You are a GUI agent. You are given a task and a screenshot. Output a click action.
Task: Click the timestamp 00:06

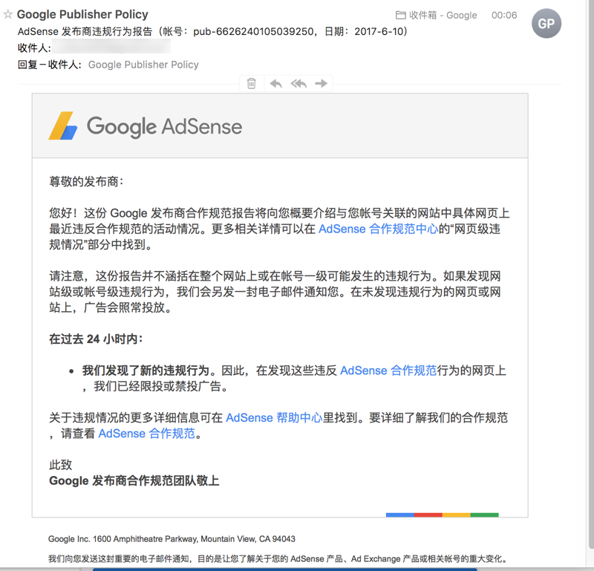504,15
